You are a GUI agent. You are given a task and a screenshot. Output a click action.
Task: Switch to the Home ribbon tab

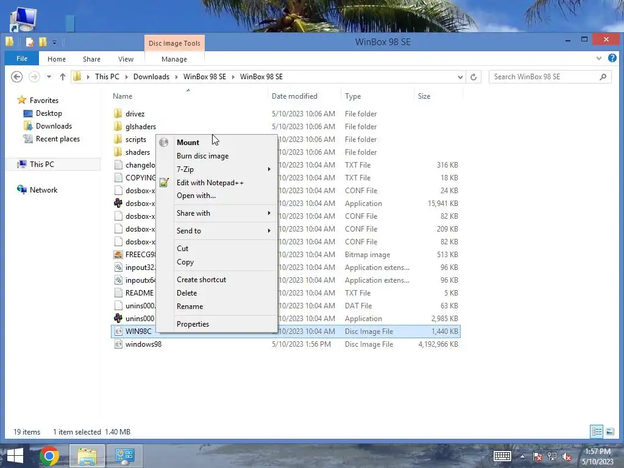pos(57,59)
